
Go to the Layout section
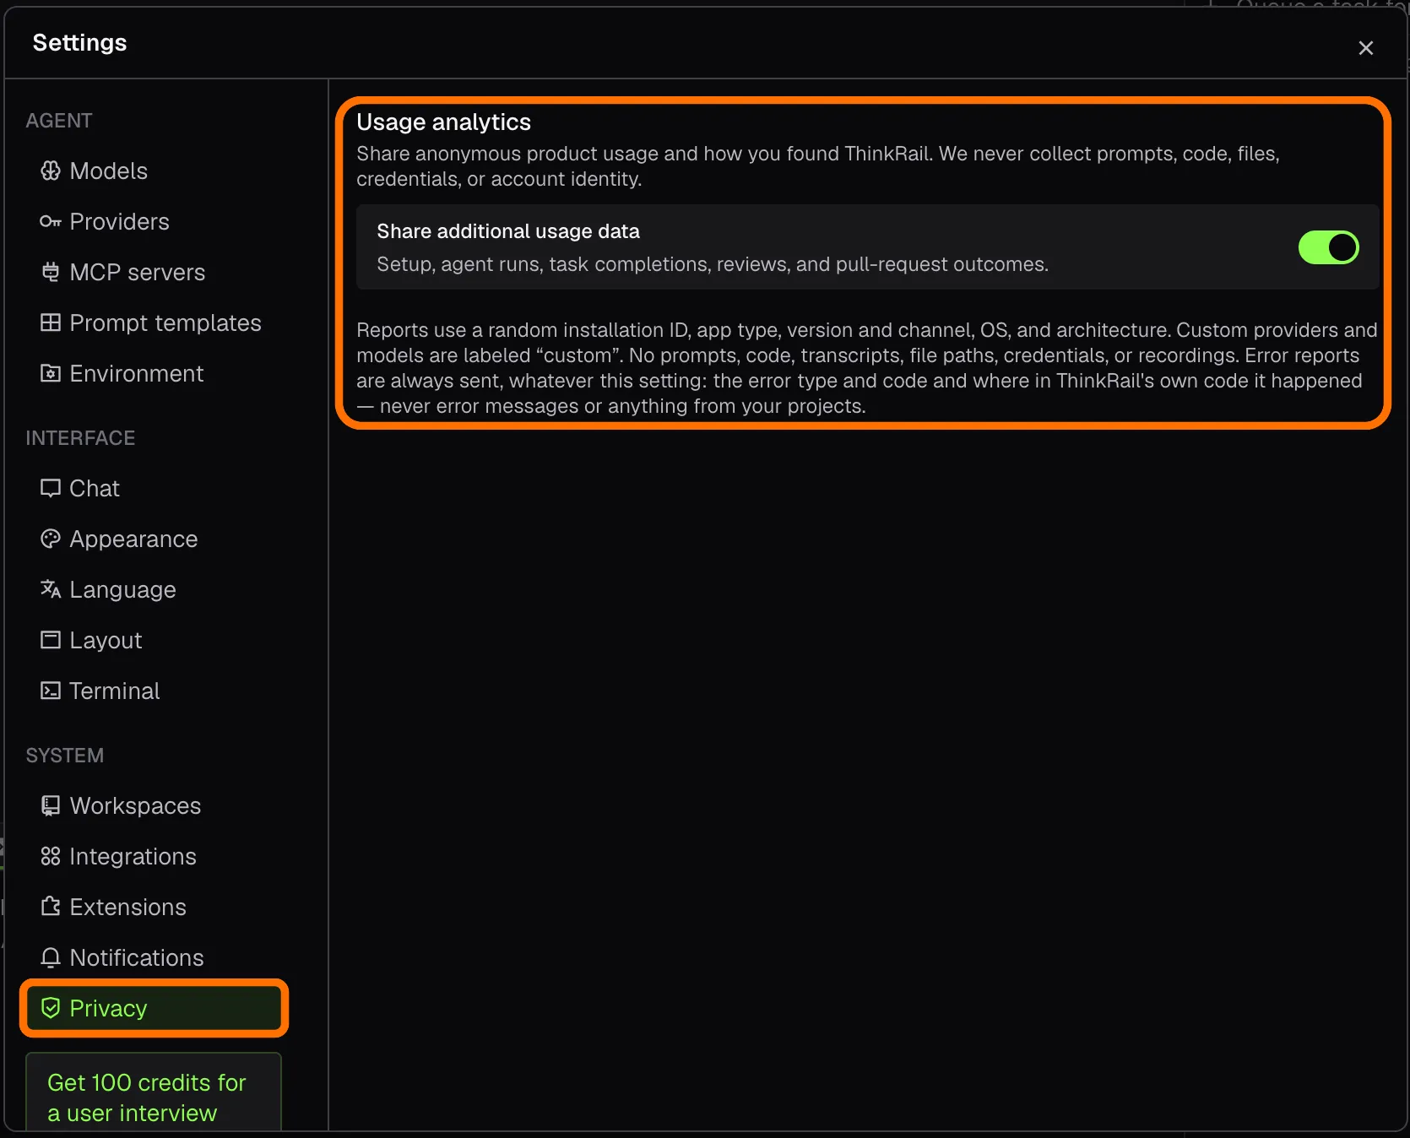click(153, 640)
